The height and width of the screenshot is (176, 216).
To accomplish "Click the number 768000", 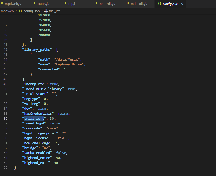I will pyautogui.click(x=44, y=35).
